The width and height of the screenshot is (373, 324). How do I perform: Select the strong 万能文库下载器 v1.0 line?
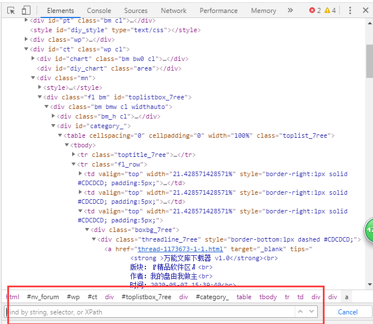coord(204,259)
